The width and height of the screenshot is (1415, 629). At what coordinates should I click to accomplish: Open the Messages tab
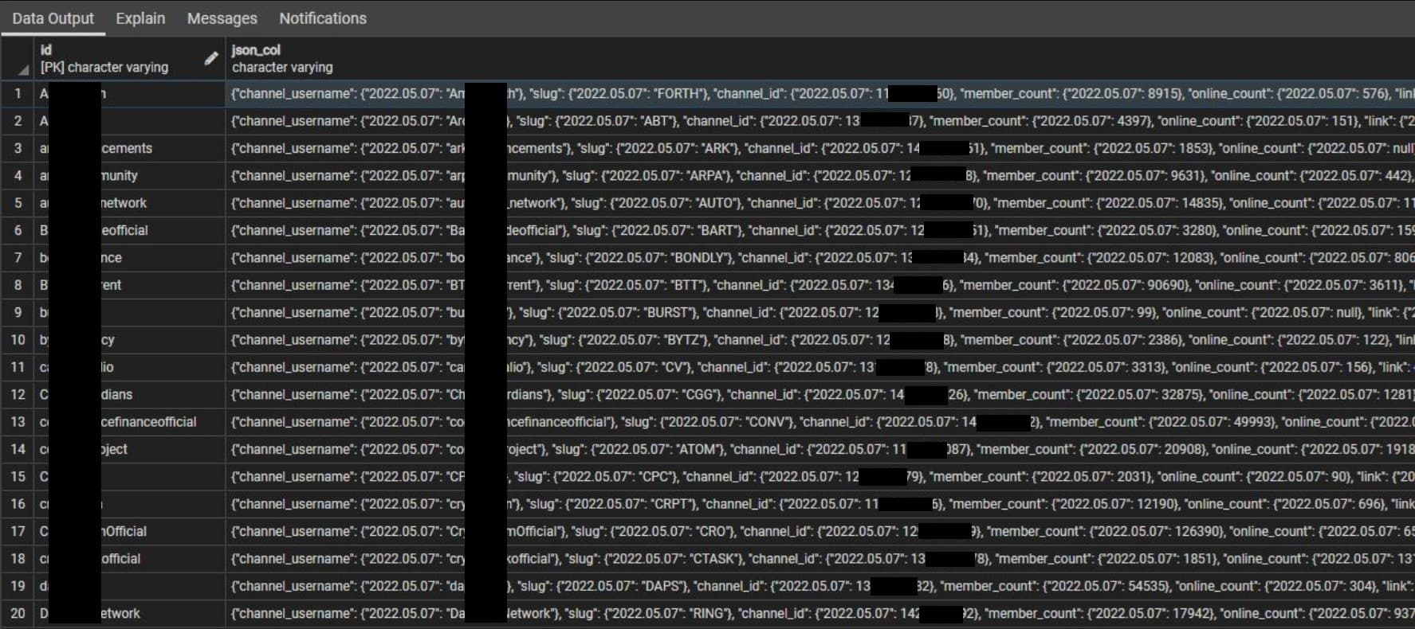click(222, 18)
